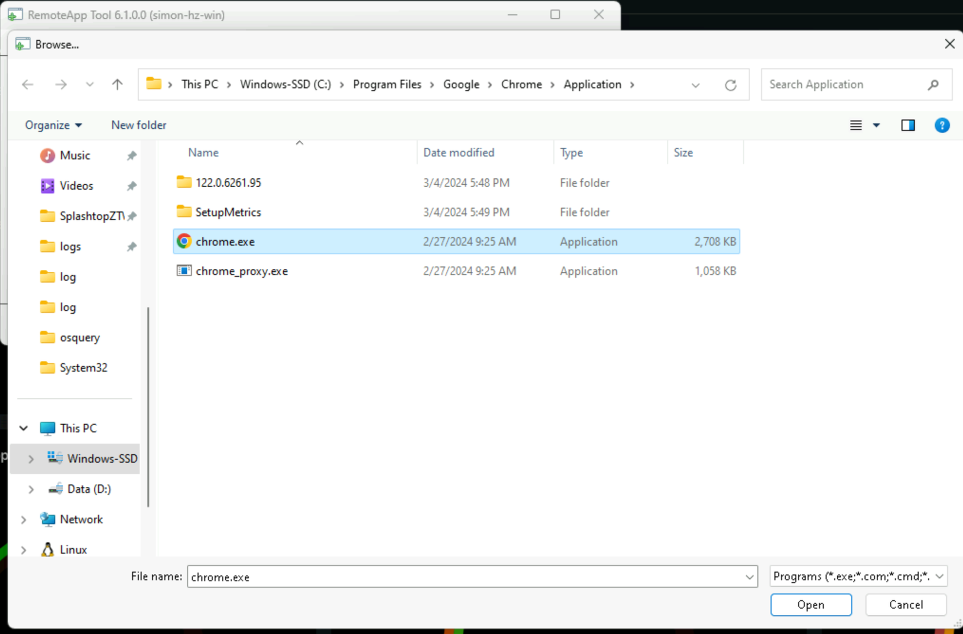Screen dimensions: 963x634
Task: Select chrome_proxy.exe file
Action: (241, 271)
